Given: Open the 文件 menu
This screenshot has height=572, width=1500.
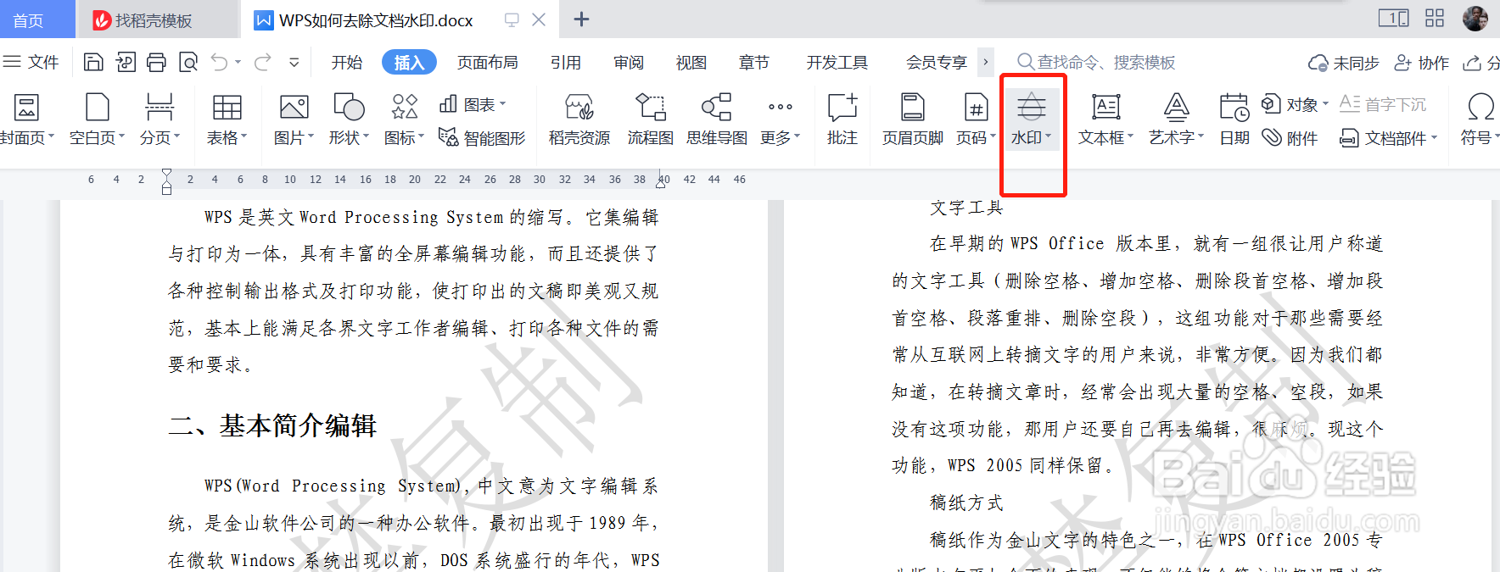Looking at the screenshot, I should click(31, 62).
